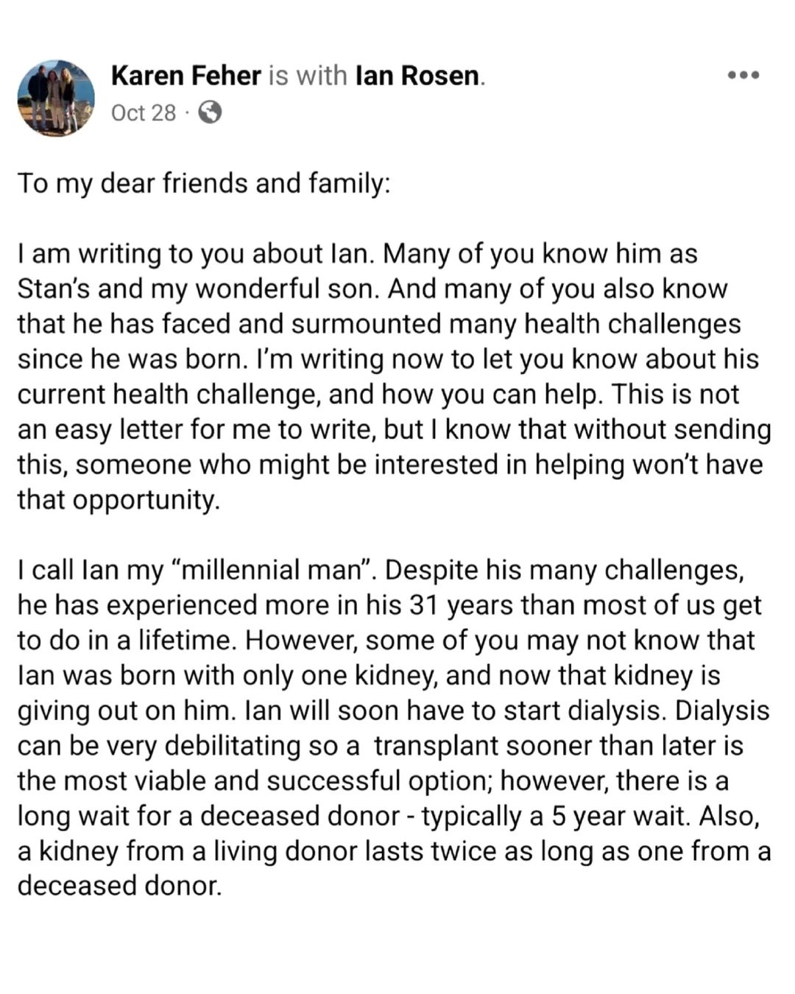The height and width of the screenshot is (994, 795).
Task: Click the line starting "I am writing to you about Ian"
Action: [x=357, y=253]
